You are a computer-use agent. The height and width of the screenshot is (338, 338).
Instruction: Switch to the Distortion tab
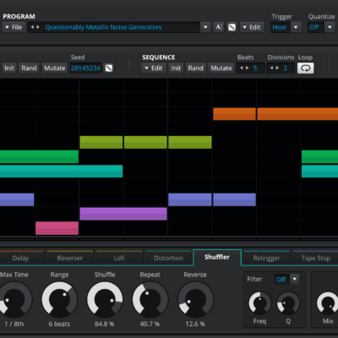coord(168,258)
